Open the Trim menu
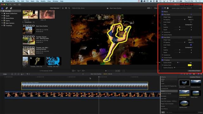The width and height of the screenshot is (203, 114). tap(27, 1)
